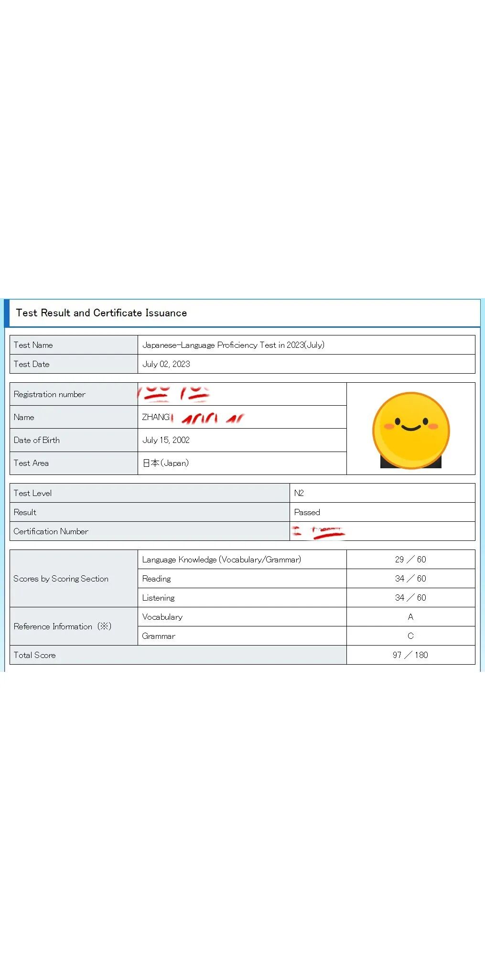Click the '29 / 60' score
Screen dimensions: 485x970
click(410, 560)
